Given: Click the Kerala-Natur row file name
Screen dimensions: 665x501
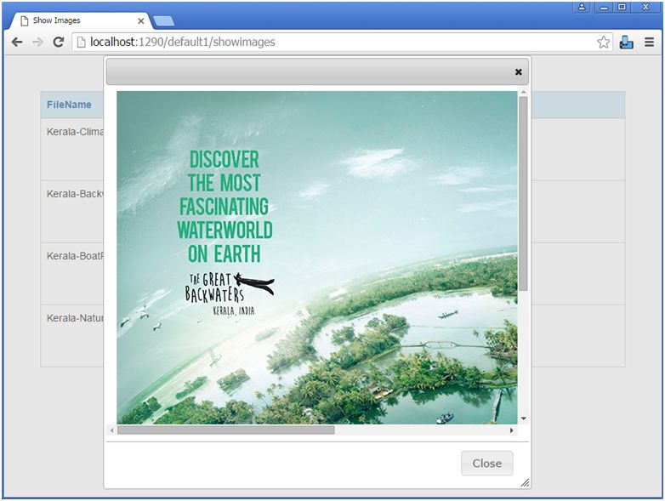Looking at the screenshot, I should tap(75, 318).
